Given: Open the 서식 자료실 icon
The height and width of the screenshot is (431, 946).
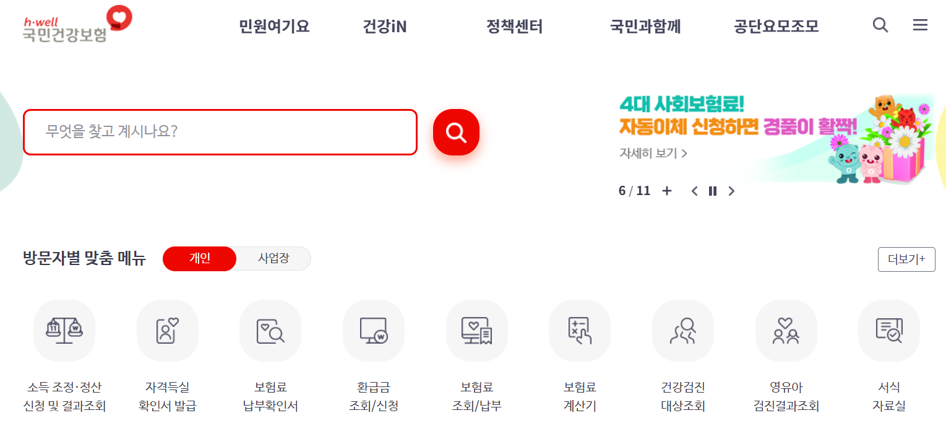Looking at the screenshot, I should 888,330.
